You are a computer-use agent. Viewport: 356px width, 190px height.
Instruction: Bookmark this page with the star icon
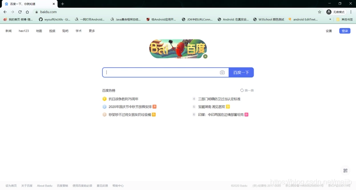pyautogui.click(x=320, y=12)
